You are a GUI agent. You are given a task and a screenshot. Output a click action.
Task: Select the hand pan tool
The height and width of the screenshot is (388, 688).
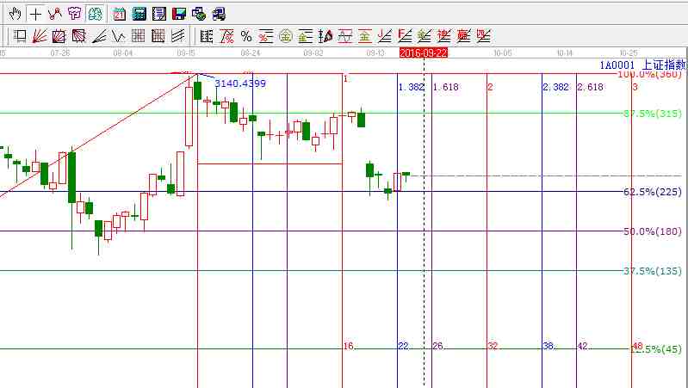tap(15, 14)
